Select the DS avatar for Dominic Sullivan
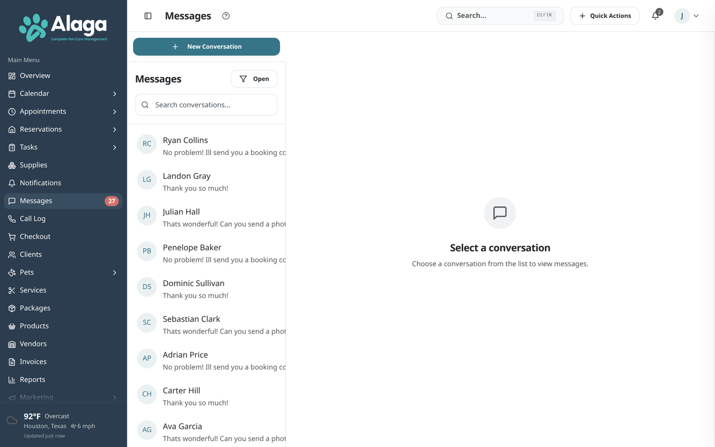The image size is (715, 447). click(x=147, y=287)
